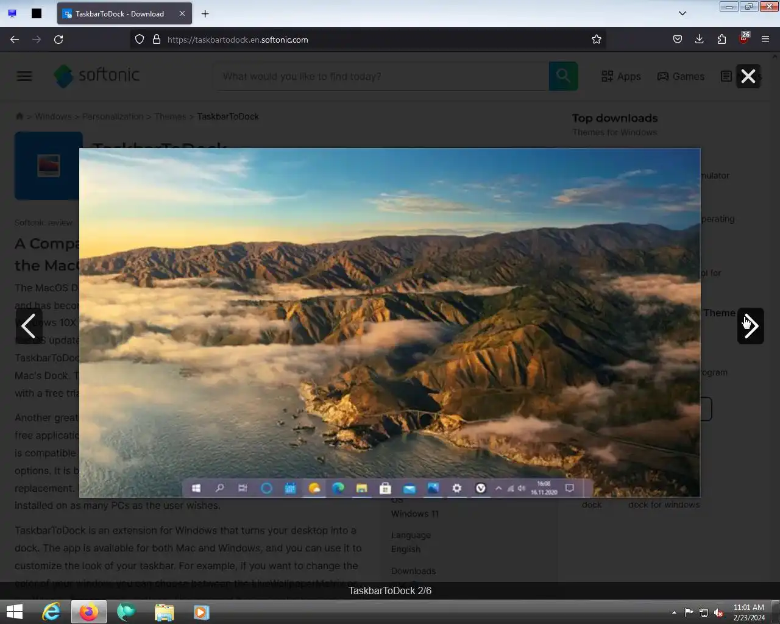Open the Games menu on Softonic

tap(681, 76)
